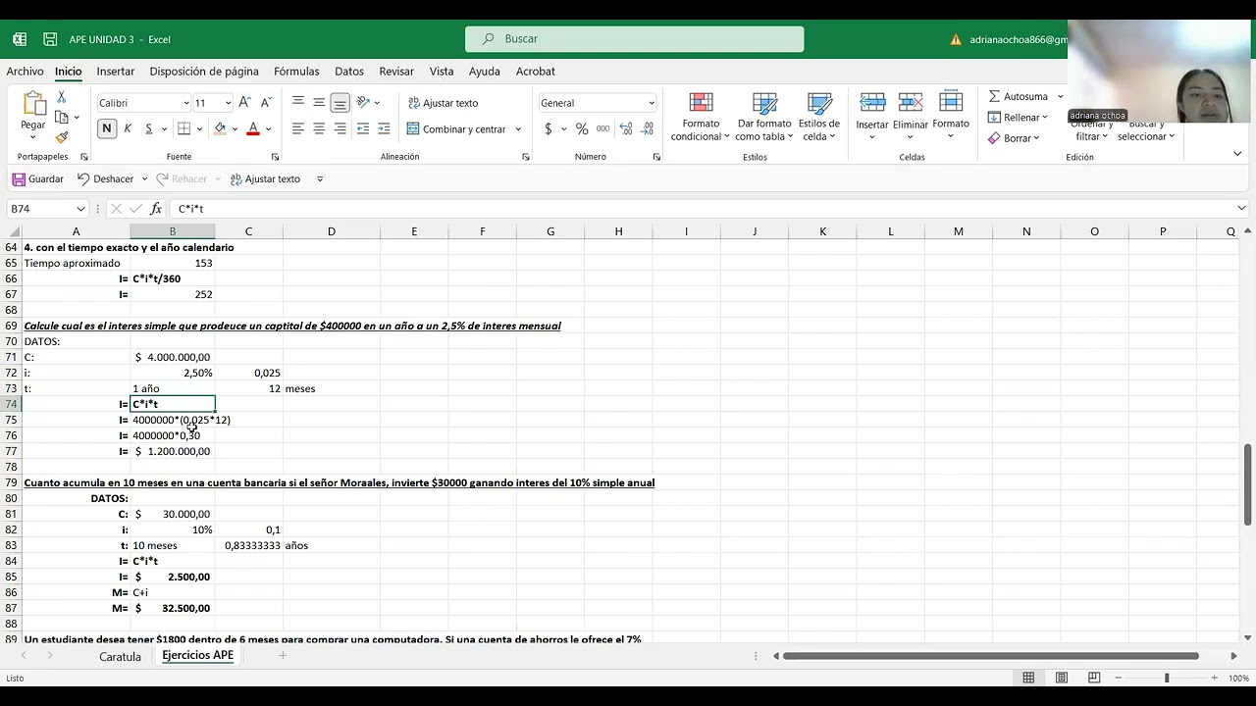The image size is (1256, 706).
Task: Open the Calibri font name dropdown
Action: click(143, 103)
